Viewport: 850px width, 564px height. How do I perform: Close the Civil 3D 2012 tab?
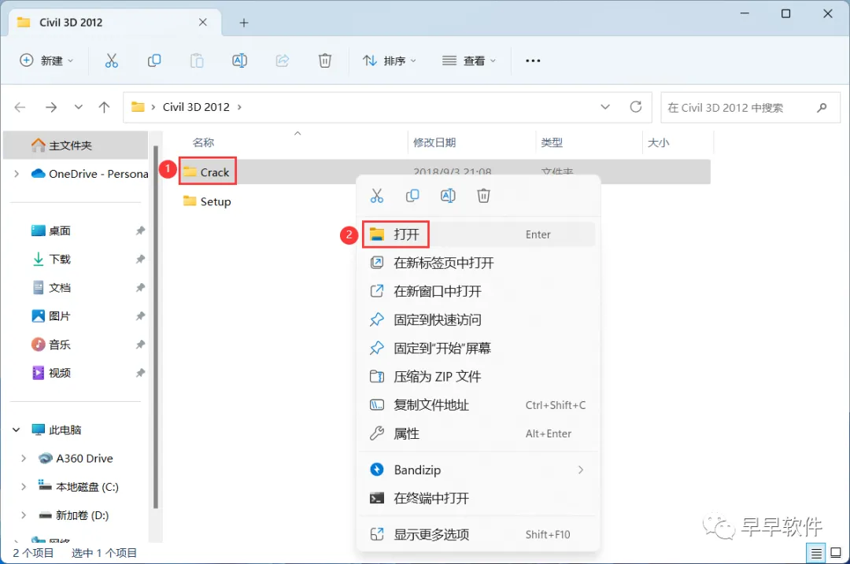(x=203, y=22)
